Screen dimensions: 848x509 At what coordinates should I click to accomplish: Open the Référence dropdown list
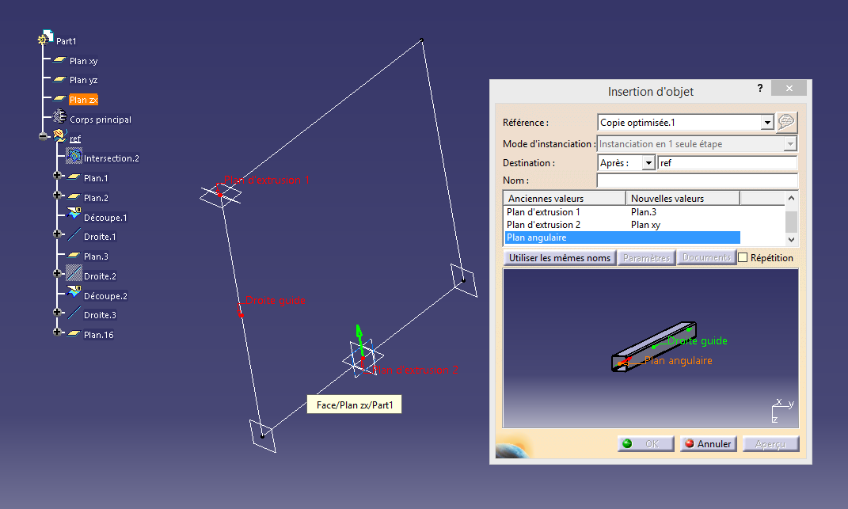click(767, 123)
